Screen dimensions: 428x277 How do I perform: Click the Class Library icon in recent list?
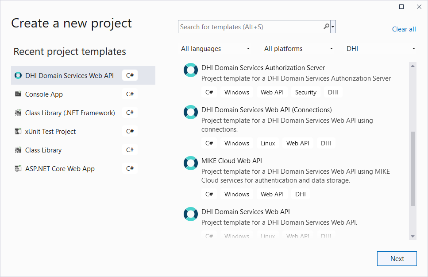click(18, 149)
